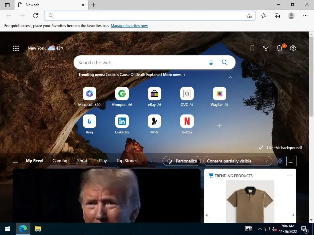Open the Favorites list icon
314x235 pixels.
(x=264, y=16)
